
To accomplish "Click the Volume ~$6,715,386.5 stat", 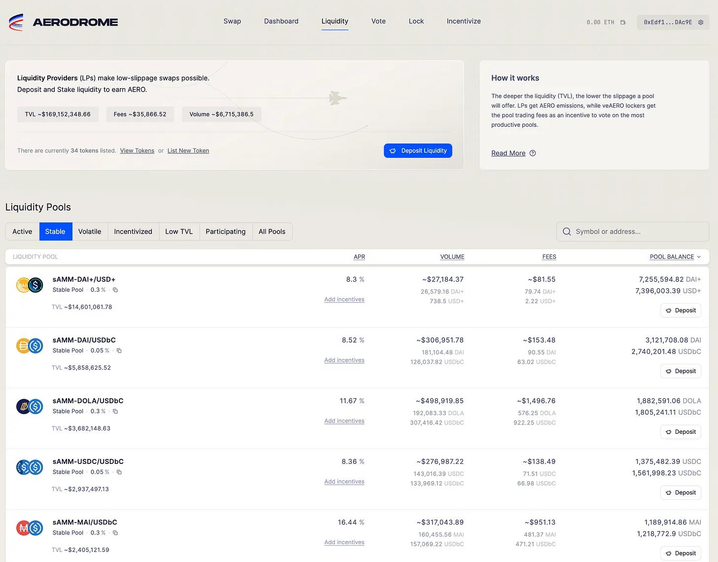I will click(221, 114).
